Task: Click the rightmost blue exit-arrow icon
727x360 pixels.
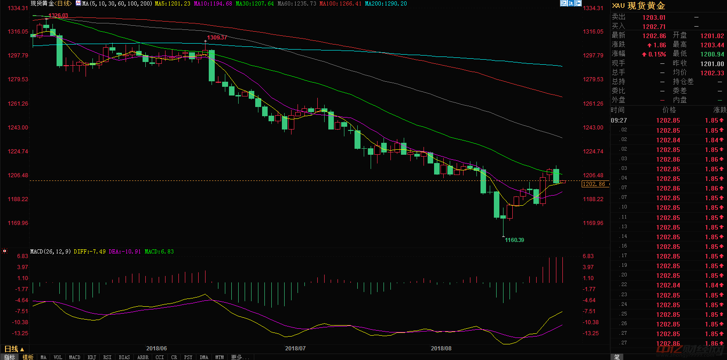Action: pyautogui.click(x=578, y=3)
